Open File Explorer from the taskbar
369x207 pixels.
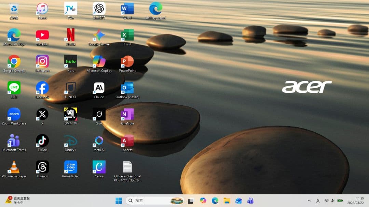pos(227,201)
